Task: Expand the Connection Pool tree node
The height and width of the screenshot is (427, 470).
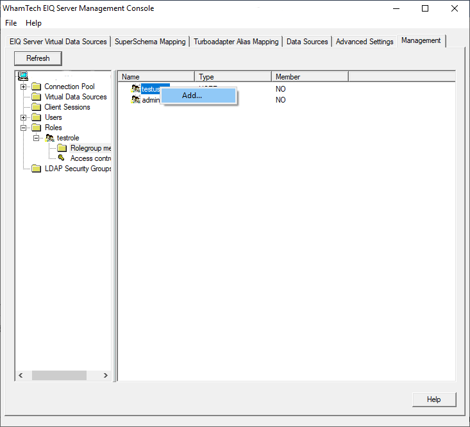Action: [24, 87]
